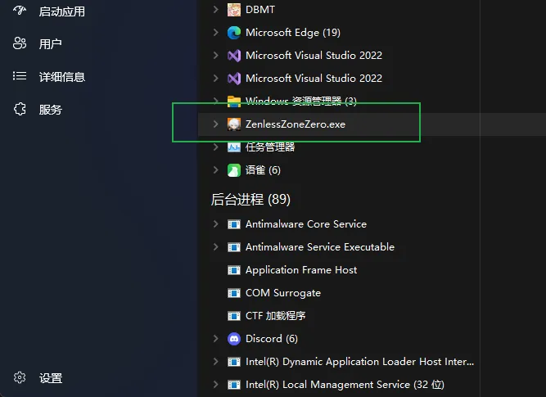The height and width of the screenshot is (397, 546).
Task: Click the Application Frame Host icon
Action: point(233,270)
